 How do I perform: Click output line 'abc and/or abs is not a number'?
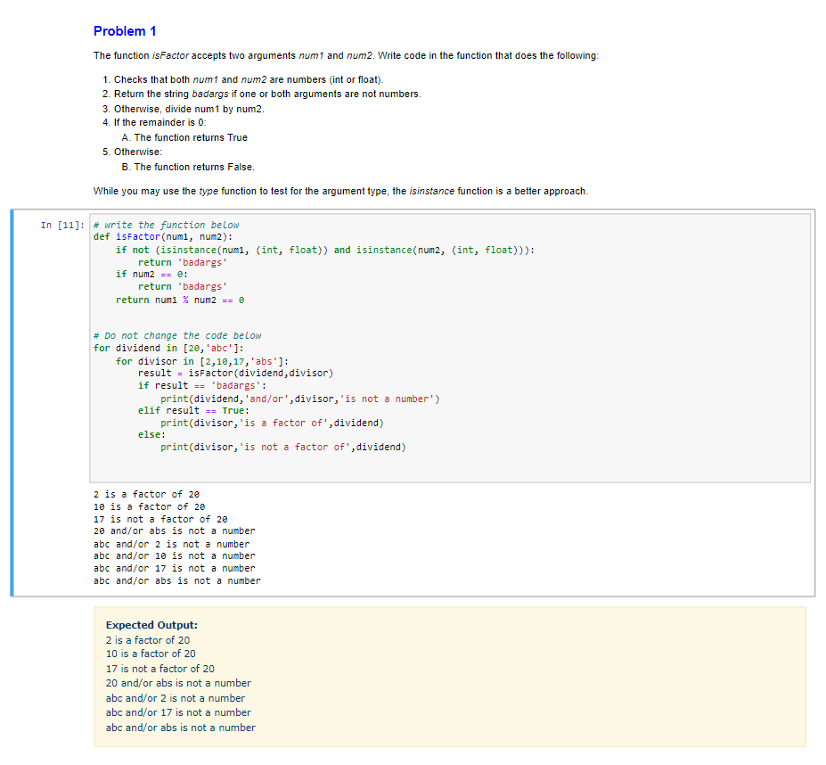[176, 580]
